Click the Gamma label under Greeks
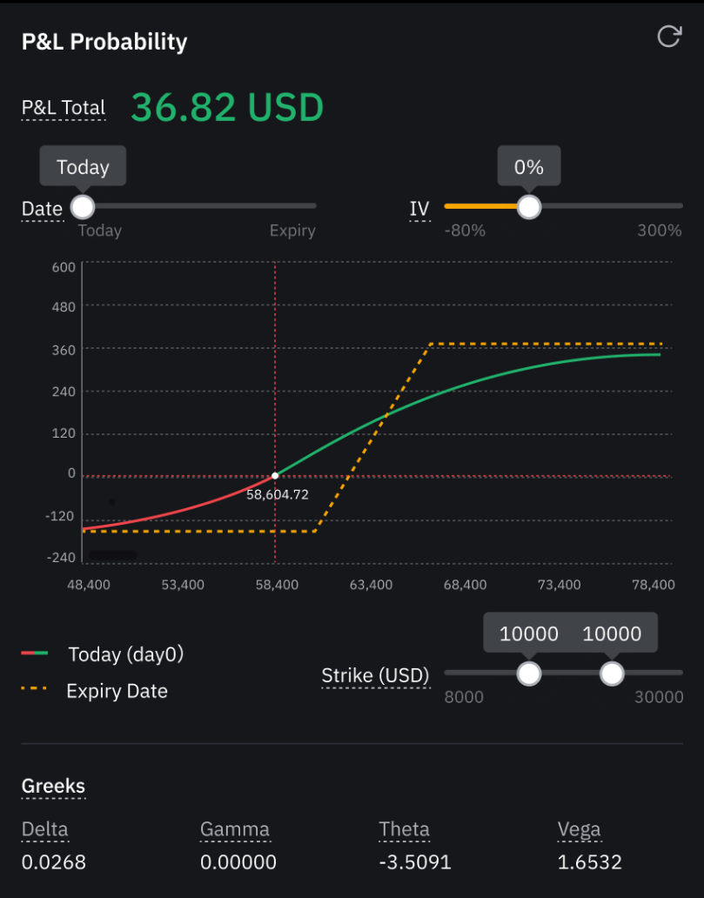Image resolution: width=704 pixels, height=898 pixels. click(235, 830)
